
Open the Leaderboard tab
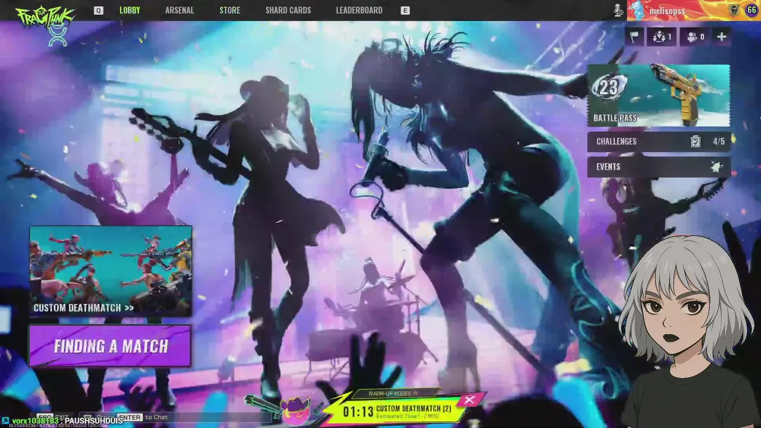tap(359, 10)
